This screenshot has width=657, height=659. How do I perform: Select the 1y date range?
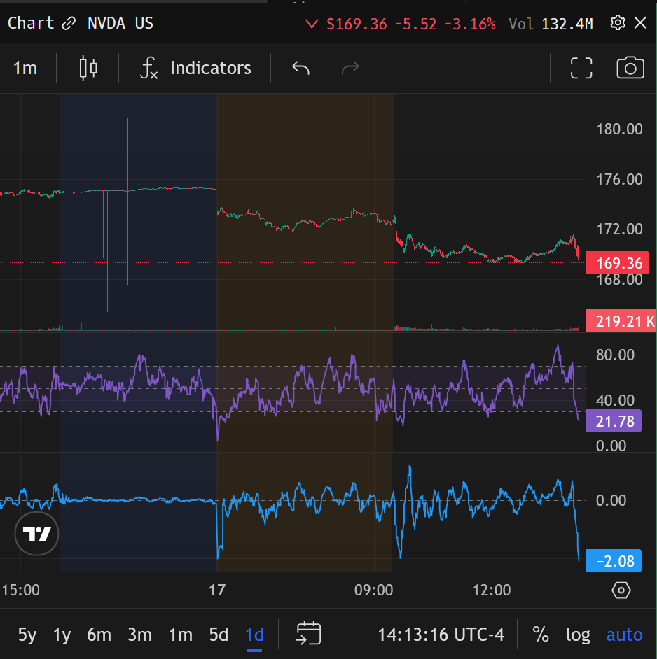tap(62, 635)
